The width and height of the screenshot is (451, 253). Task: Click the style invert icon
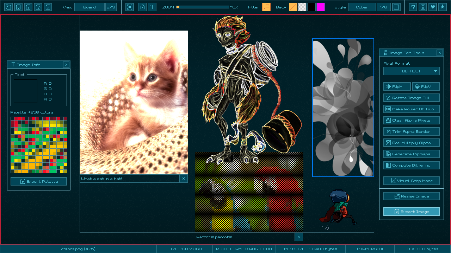pos(396,7)
